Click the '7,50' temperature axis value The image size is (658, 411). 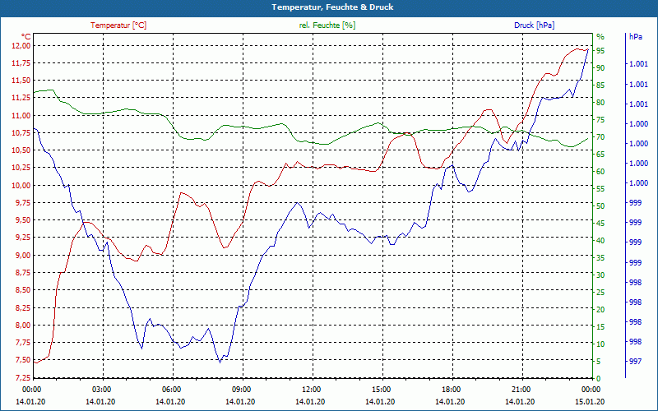[x=24, y=360]
